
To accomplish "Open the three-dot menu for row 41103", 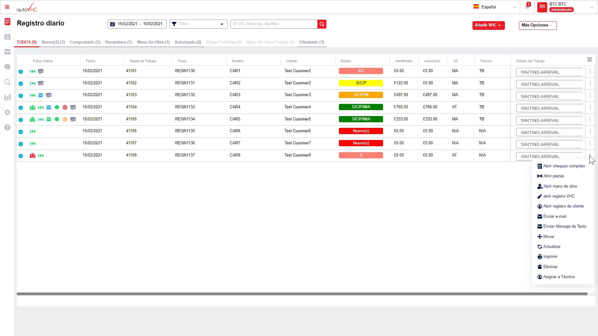I will pos(590,96).
